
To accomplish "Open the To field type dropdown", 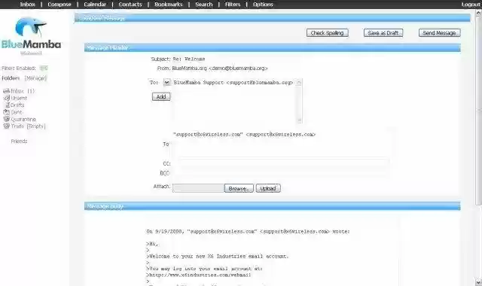I will [x=166, y=83].
